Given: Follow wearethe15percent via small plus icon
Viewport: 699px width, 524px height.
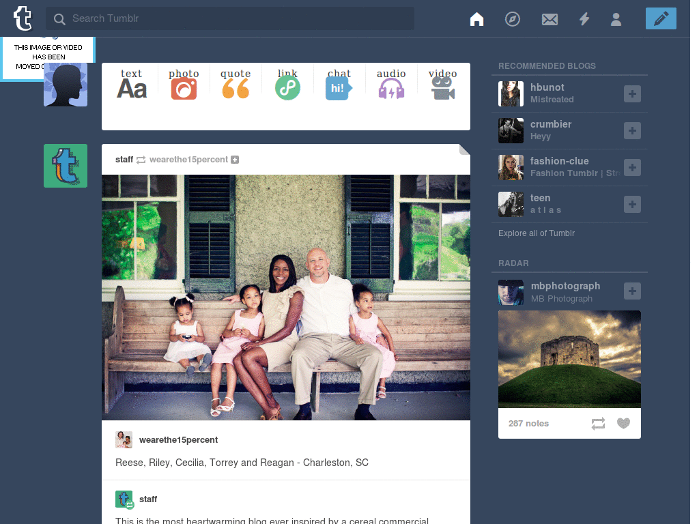Looking at the screenshot, I should (235, 160).
